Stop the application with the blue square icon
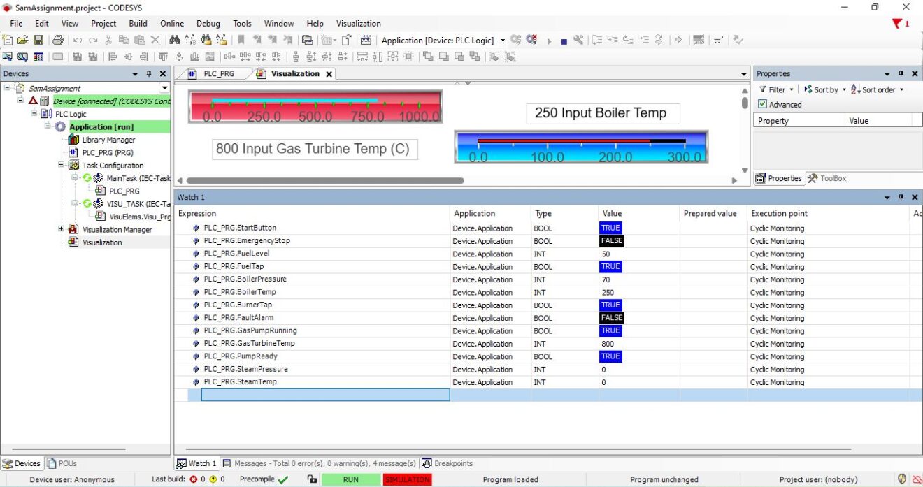The height and width of the screenshot is (487, 923). [x=564, y=40]
